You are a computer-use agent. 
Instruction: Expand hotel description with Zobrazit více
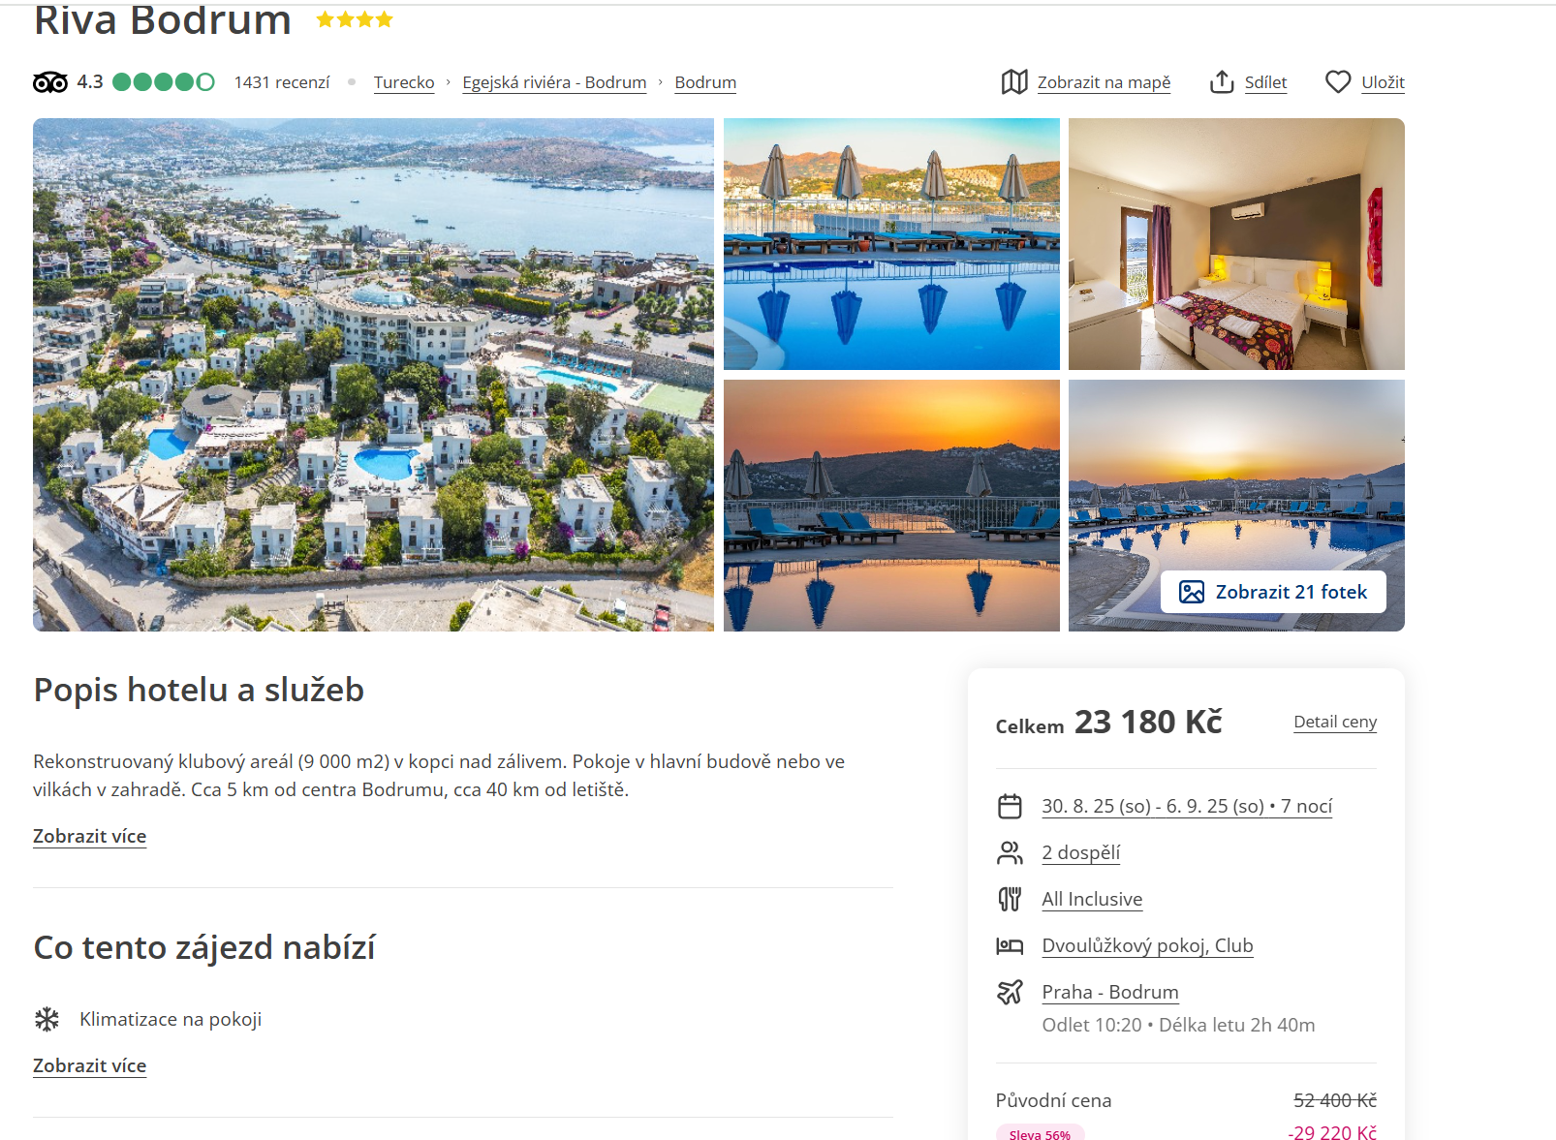89,836
